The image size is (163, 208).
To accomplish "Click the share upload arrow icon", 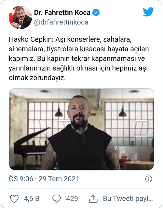I will tap(93, 199).
